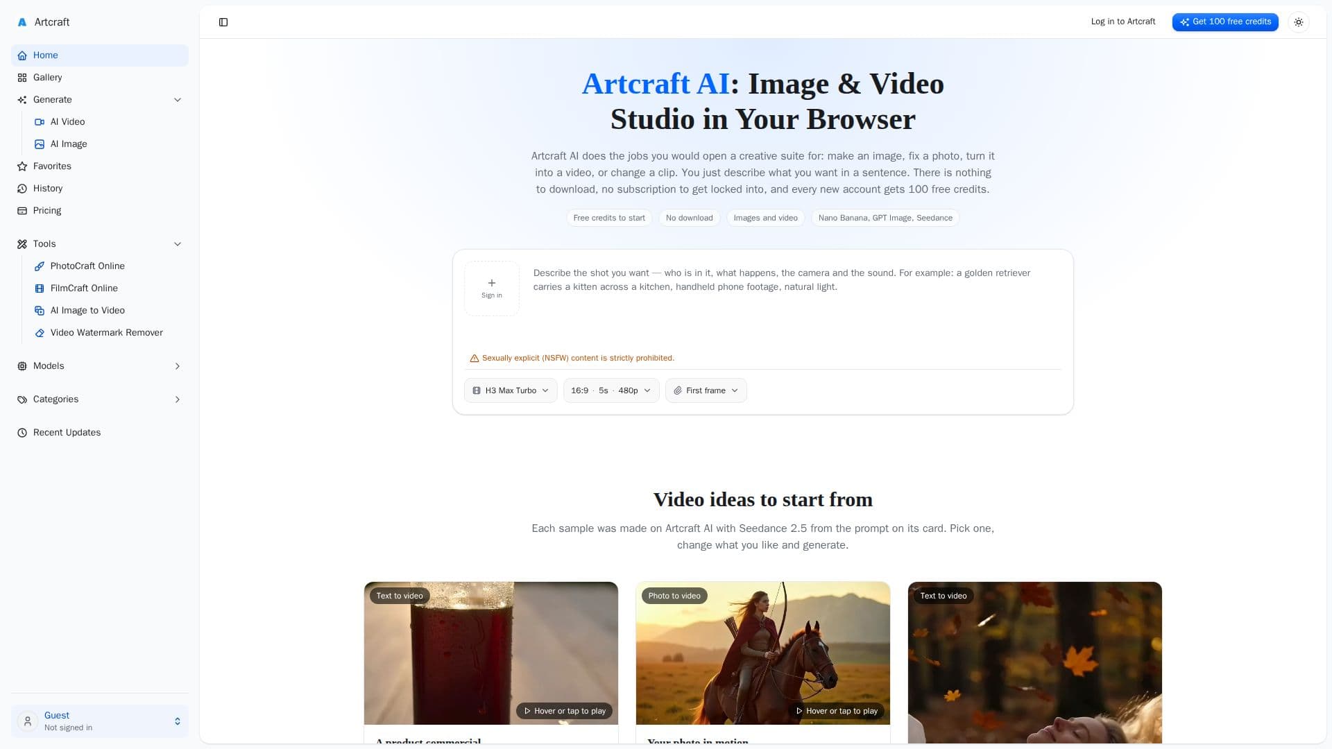1332x749 pixels.
Task: Open the Guest account switcher
Action: pos(100,721)
